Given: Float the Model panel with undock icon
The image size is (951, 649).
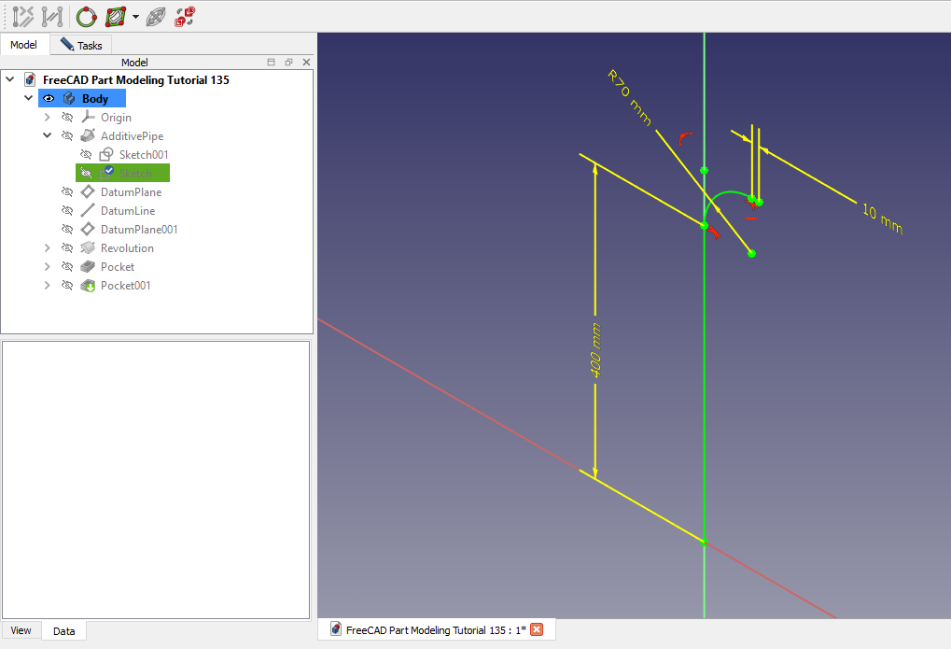Looking at the screenshot, I should tap(288, 62).
